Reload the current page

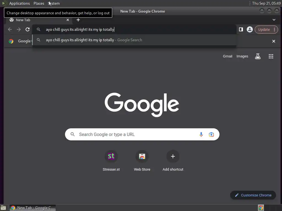click(28, 29)
